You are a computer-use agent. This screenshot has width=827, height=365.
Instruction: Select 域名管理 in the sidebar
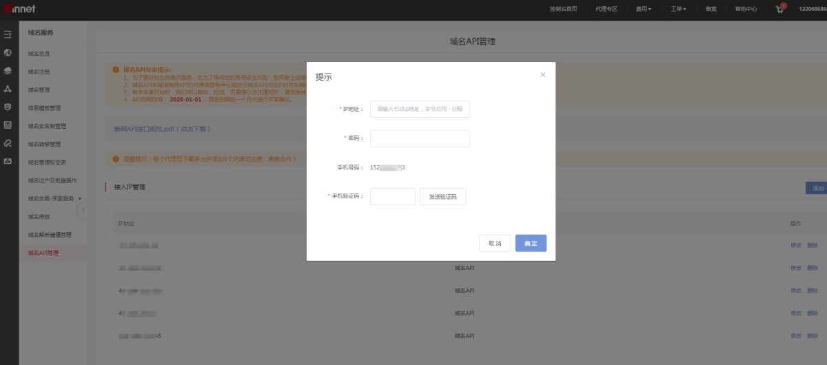coord(39,90)
